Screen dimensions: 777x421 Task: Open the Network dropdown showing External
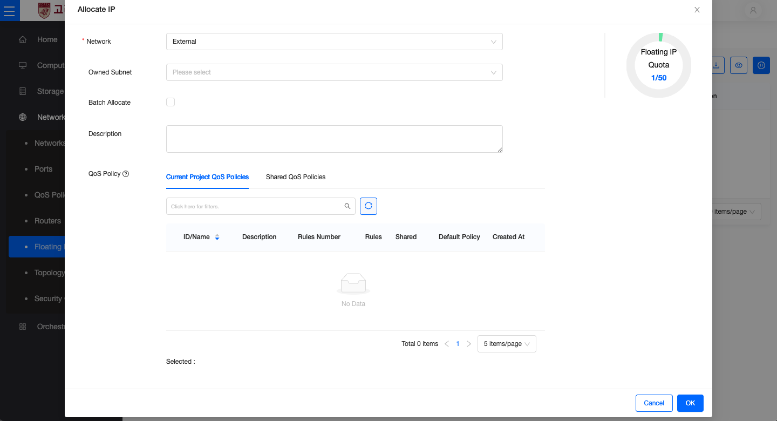[335, 42]
